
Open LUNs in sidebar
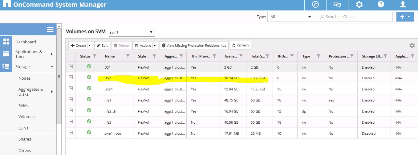click(x=24, y=128)
